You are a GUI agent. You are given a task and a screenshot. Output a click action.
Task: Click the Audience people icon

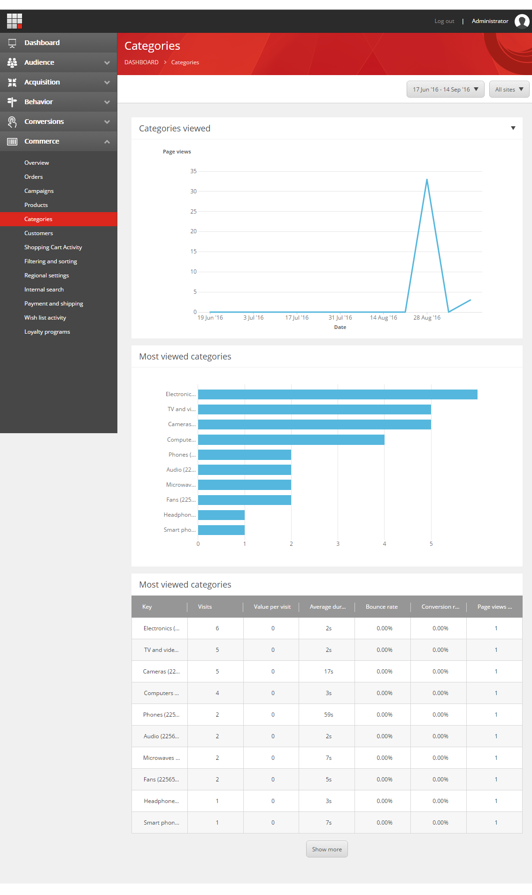[12, 62]
